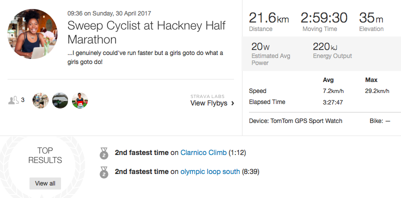Open the first group athlete avatar
401x198 pixels.
(x=40, y=100)
